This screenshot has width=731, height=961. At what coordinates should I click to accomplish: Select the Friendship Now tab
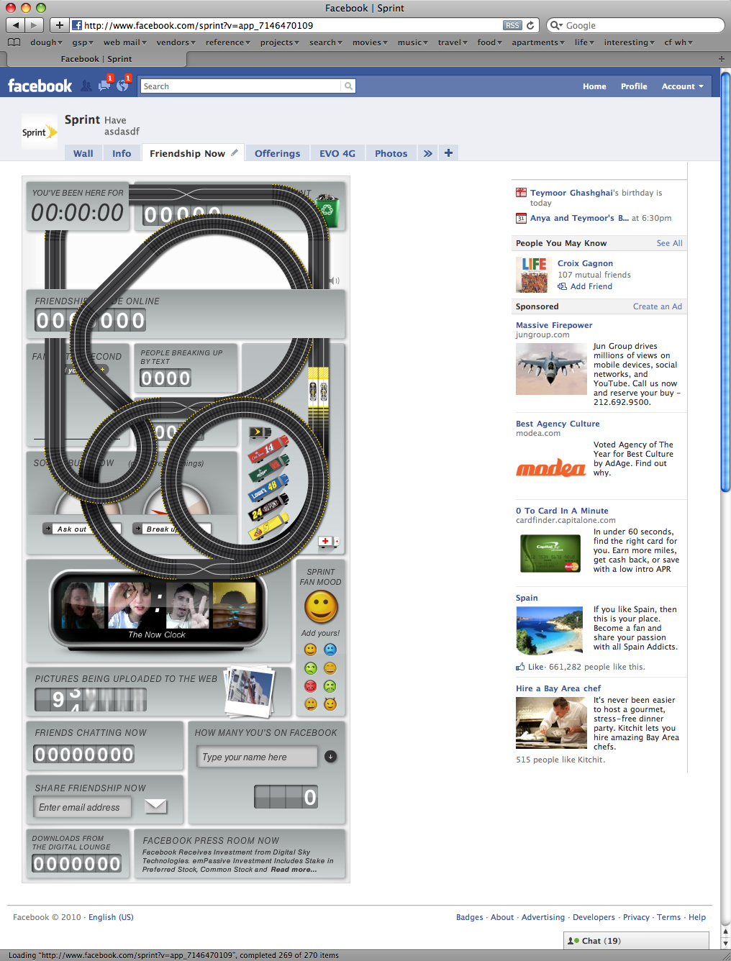point(187,153)
